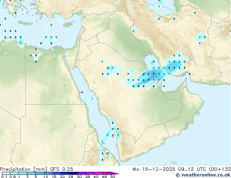This screenshot has width=231, height=178.
Task: Click the '0.1' legend scale label
Action: click(x=4, y=177)
